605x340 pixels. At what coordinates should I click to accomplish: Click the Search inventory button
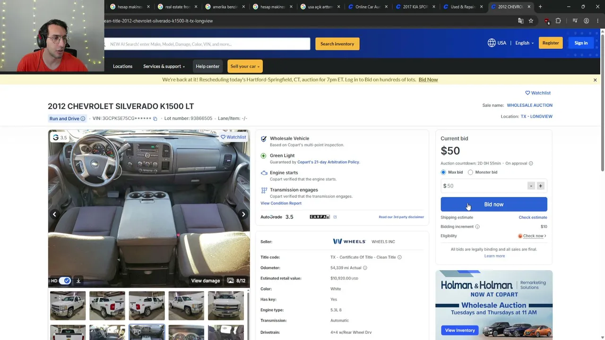[x=337, y=44]
